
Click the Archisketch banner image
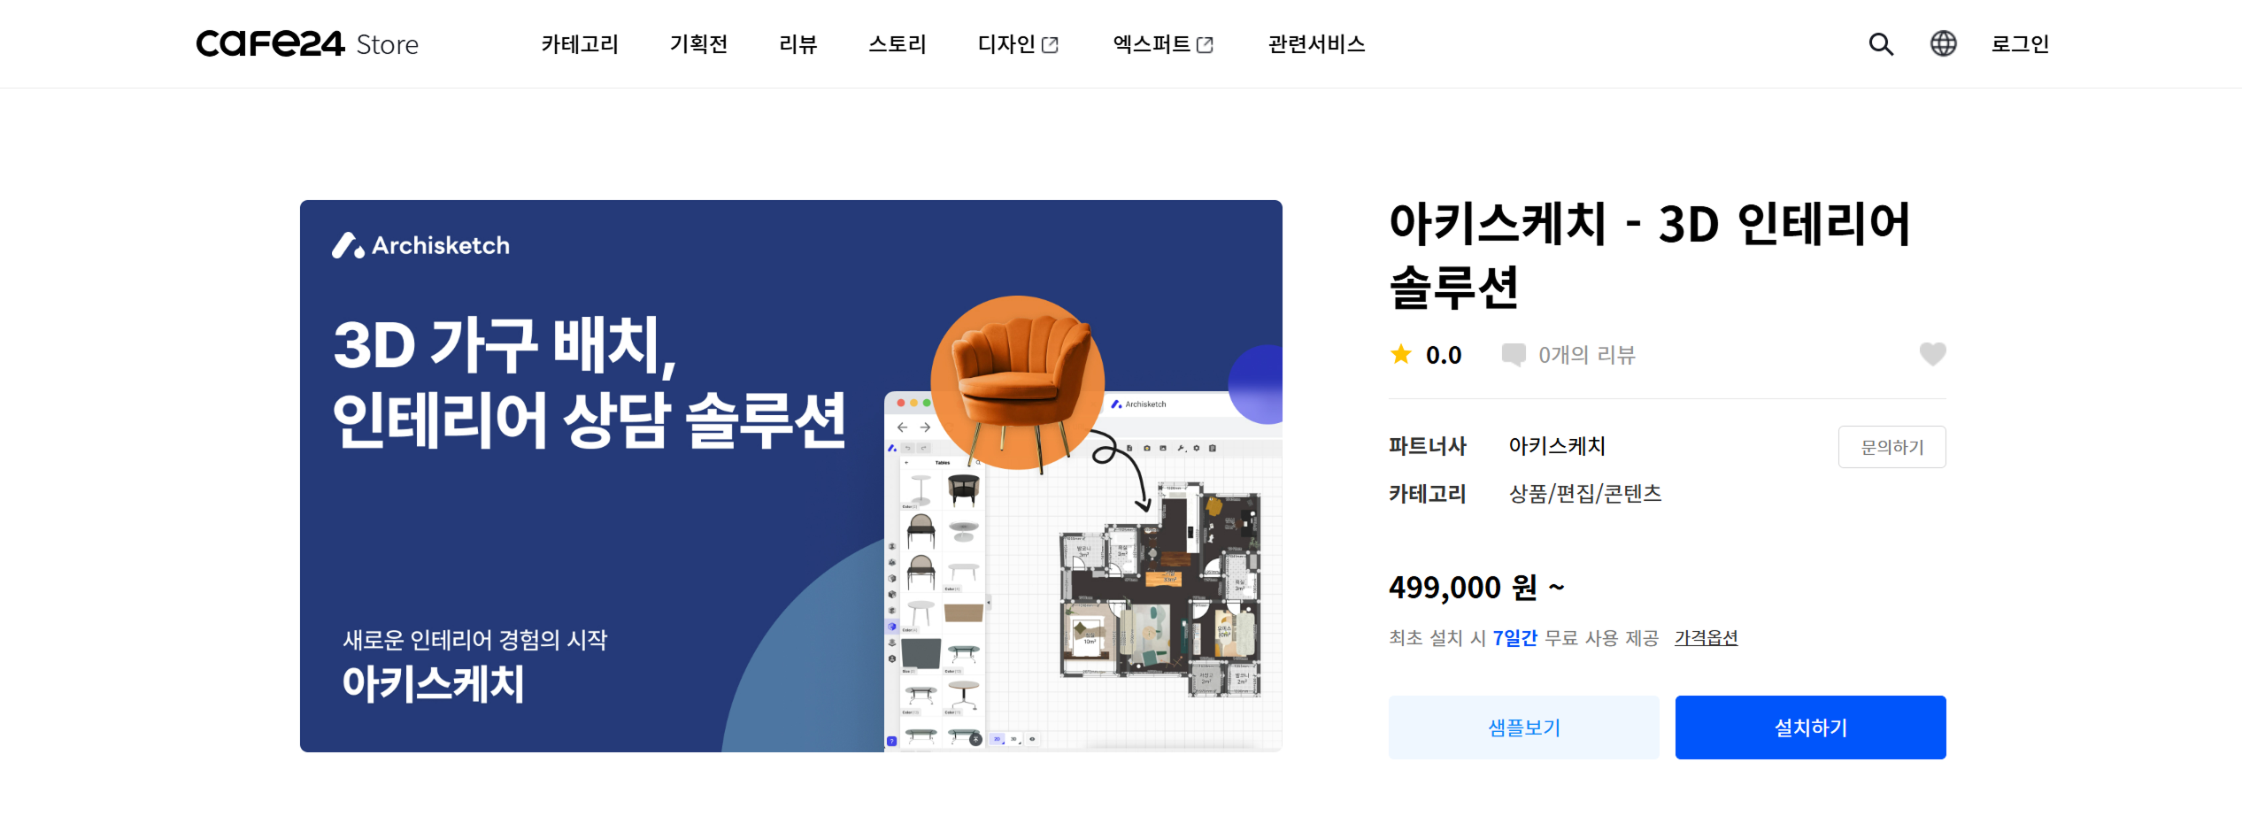click(x=790, y=476)
